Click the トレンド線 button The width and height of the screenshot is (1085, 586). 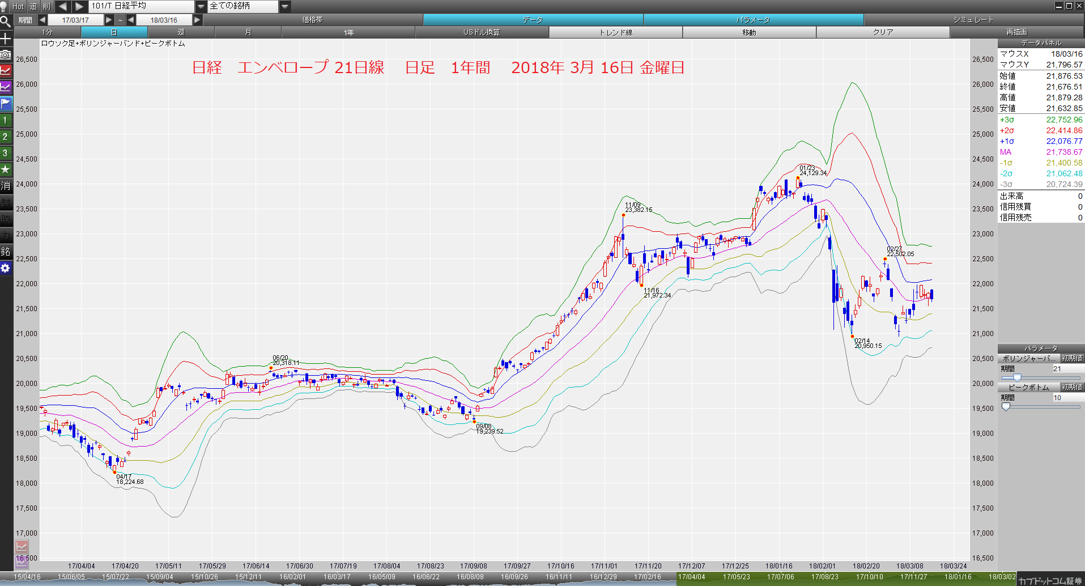click(616, 32)
